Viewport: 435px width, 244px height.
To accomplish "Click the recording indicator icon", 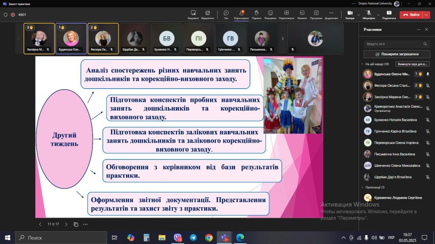I will (x=13, y=15).
